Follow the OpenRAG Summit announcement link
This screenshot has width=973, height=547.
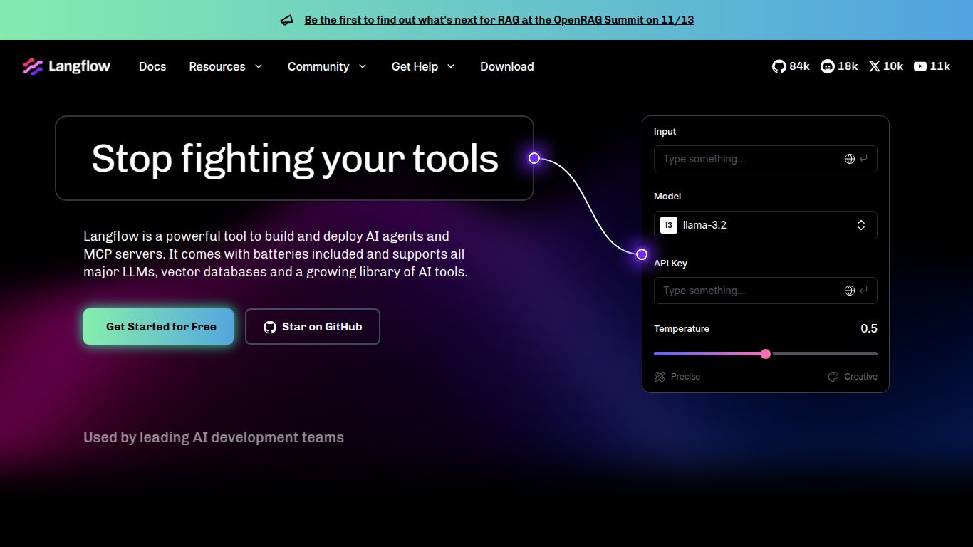tap(499, 20)
